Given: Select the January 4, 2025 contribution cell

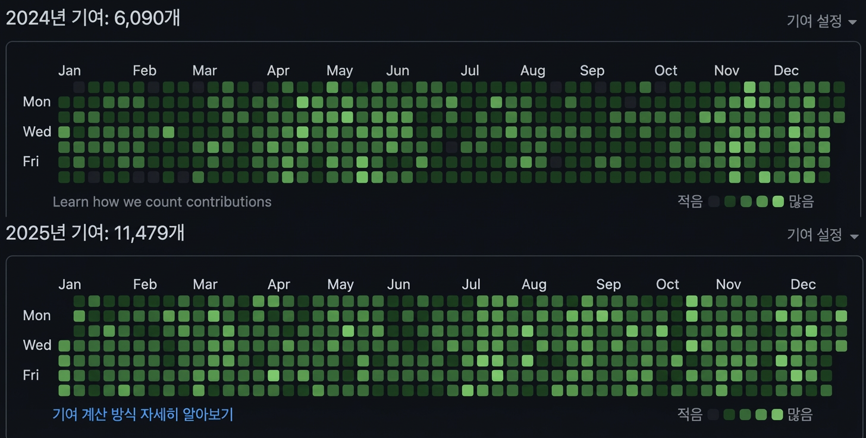Looking at the screenshot, I should coord(64,390).
